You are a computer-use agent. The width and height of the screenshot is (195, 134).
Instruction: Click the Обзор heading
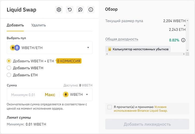(x=111, y=9)
